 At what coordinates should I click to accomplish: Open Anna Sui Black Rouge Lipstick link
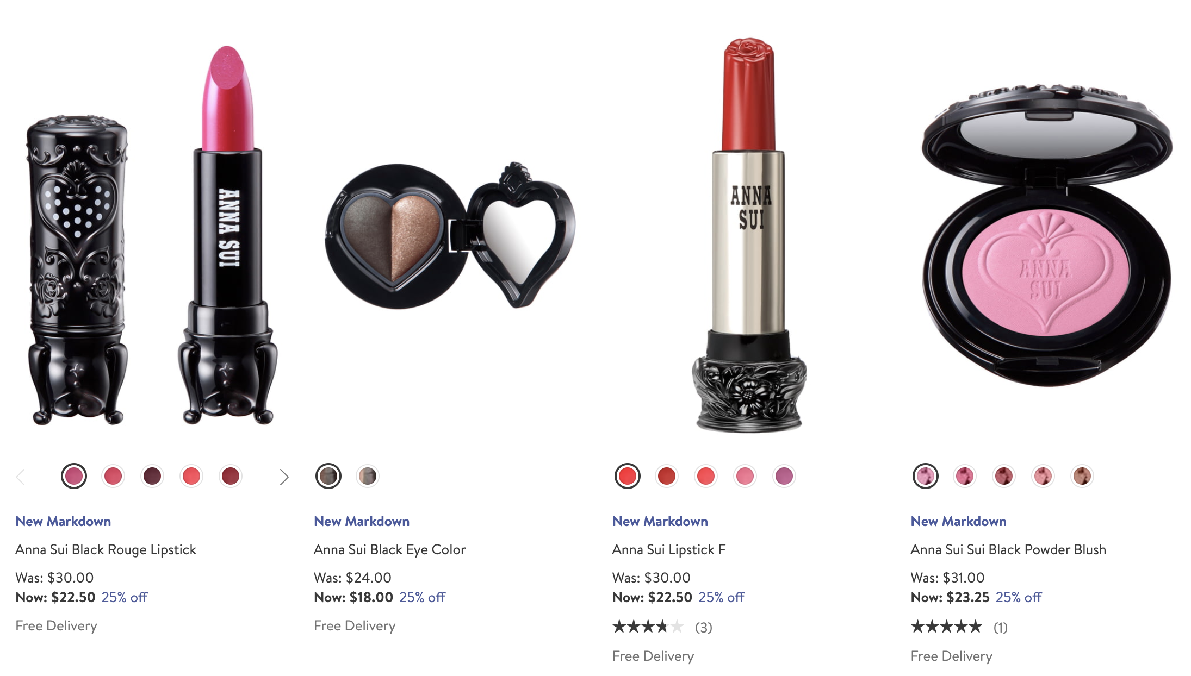point(106,549)
